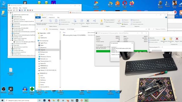Click the Explorer search field
The image size is (182, 102).
tap(160, 29)
